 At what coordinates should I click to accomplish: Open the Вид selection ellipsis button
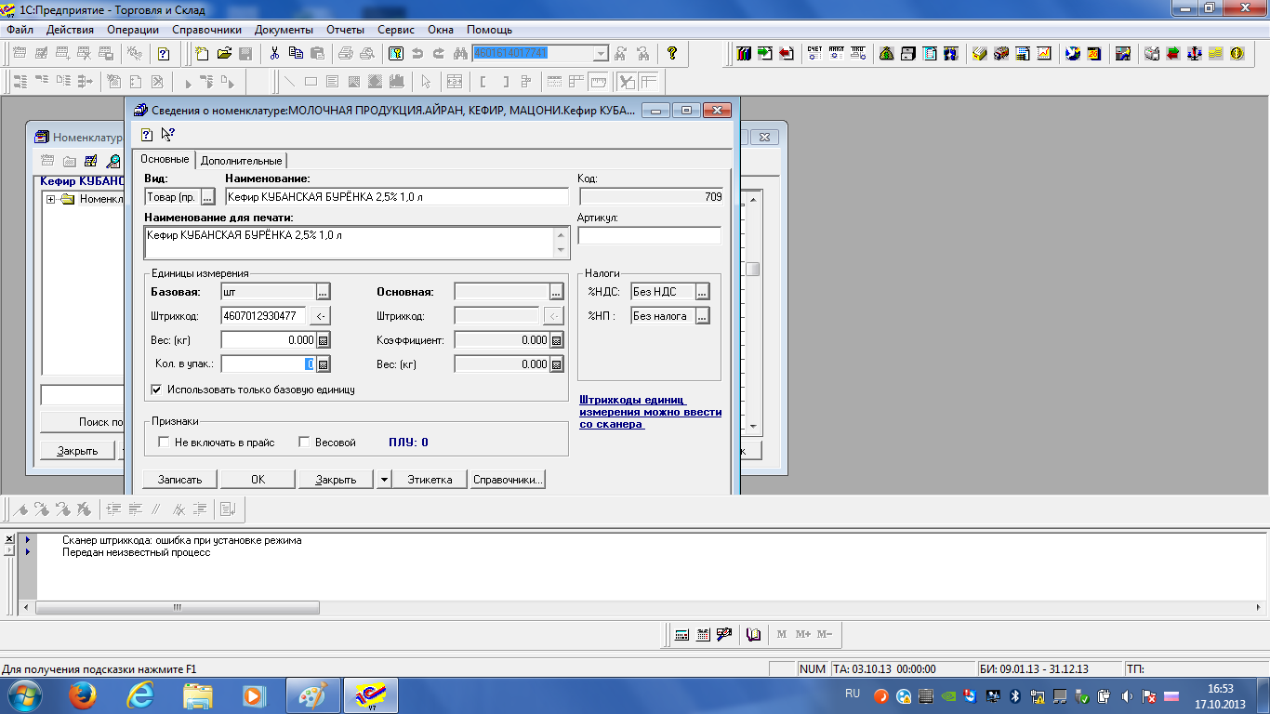(208, 197)
